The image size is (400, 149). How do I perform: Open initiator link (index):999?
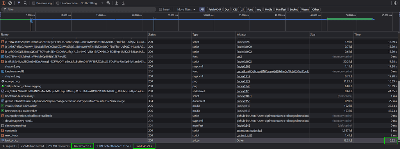(244, 41)
